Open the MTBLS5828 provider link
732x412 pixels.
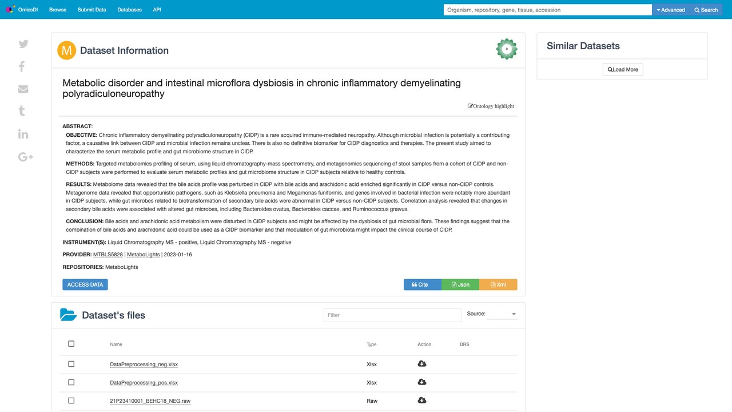click(108, 255)
